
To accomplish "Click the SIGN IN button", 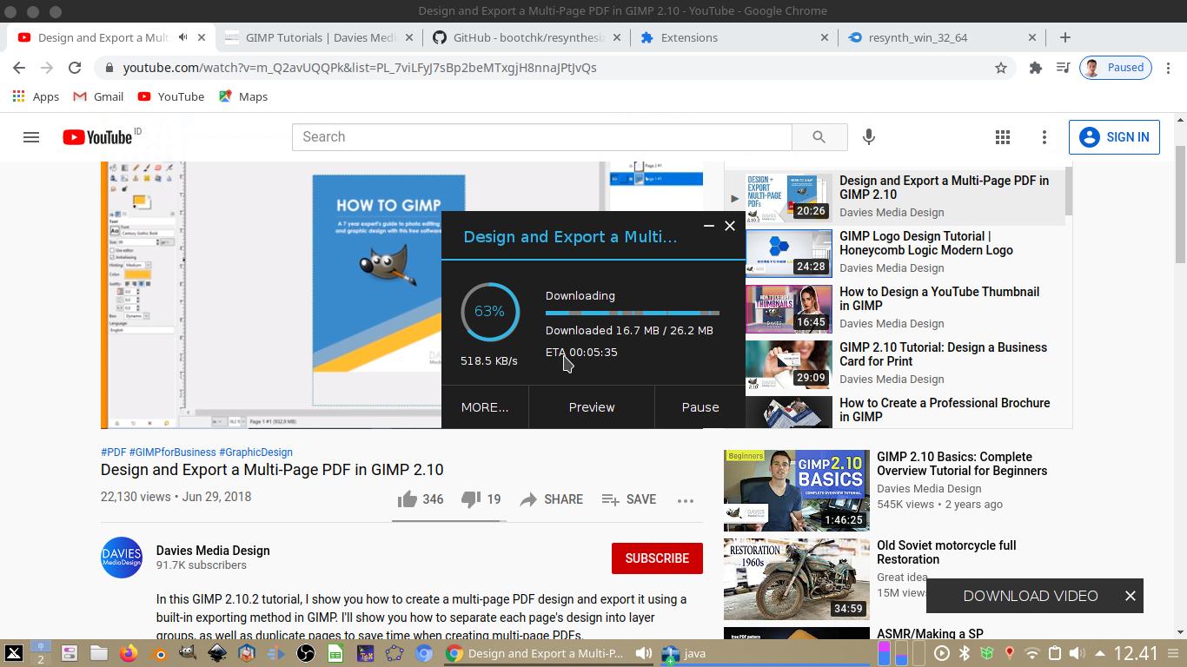I will click(1114, 137).
